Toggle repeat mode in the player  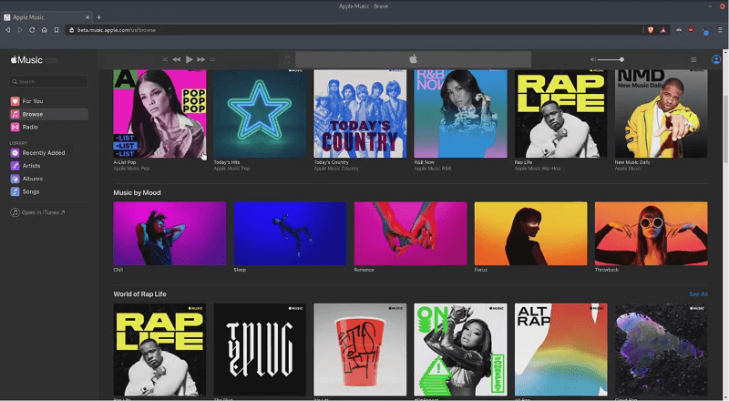tap(212, 59)
